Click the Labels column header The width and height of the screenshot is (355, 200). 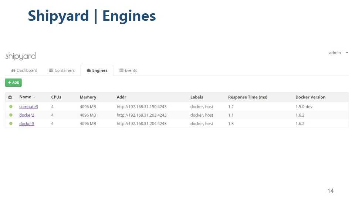(196, 97)
